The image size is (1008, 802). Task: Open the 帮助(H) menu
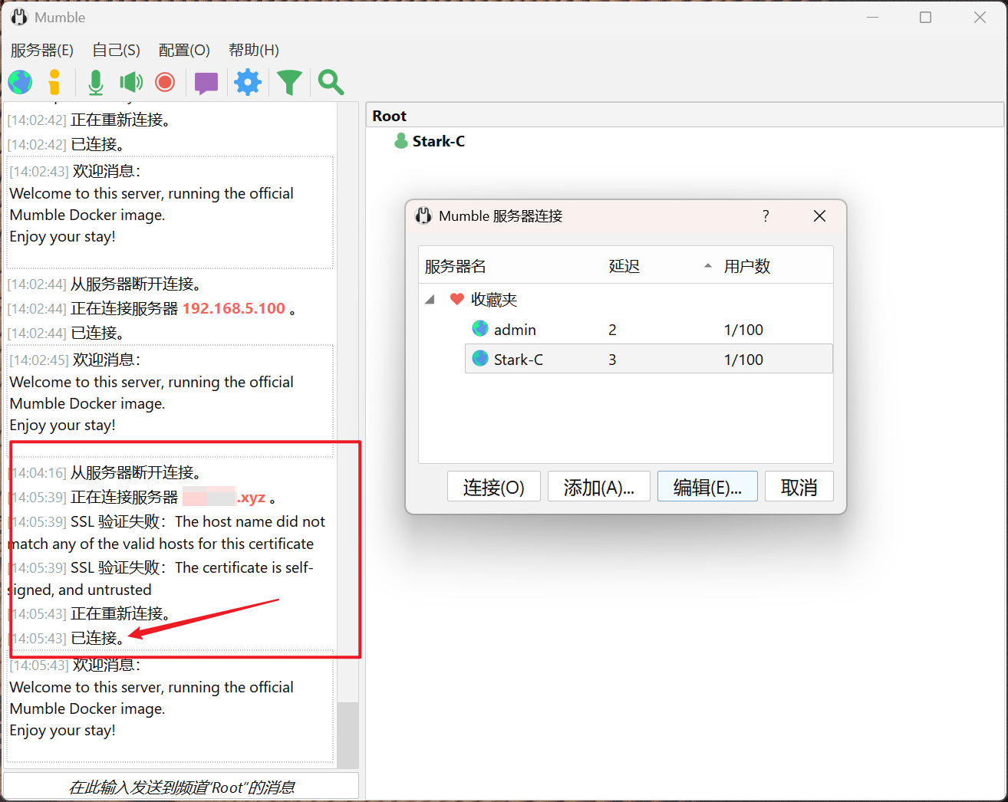[x=254, y=50]
